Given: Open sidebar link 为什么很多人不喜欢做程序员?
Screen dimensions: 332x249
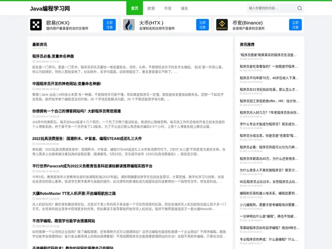Looking at the screenshot, I should point(268,170).
